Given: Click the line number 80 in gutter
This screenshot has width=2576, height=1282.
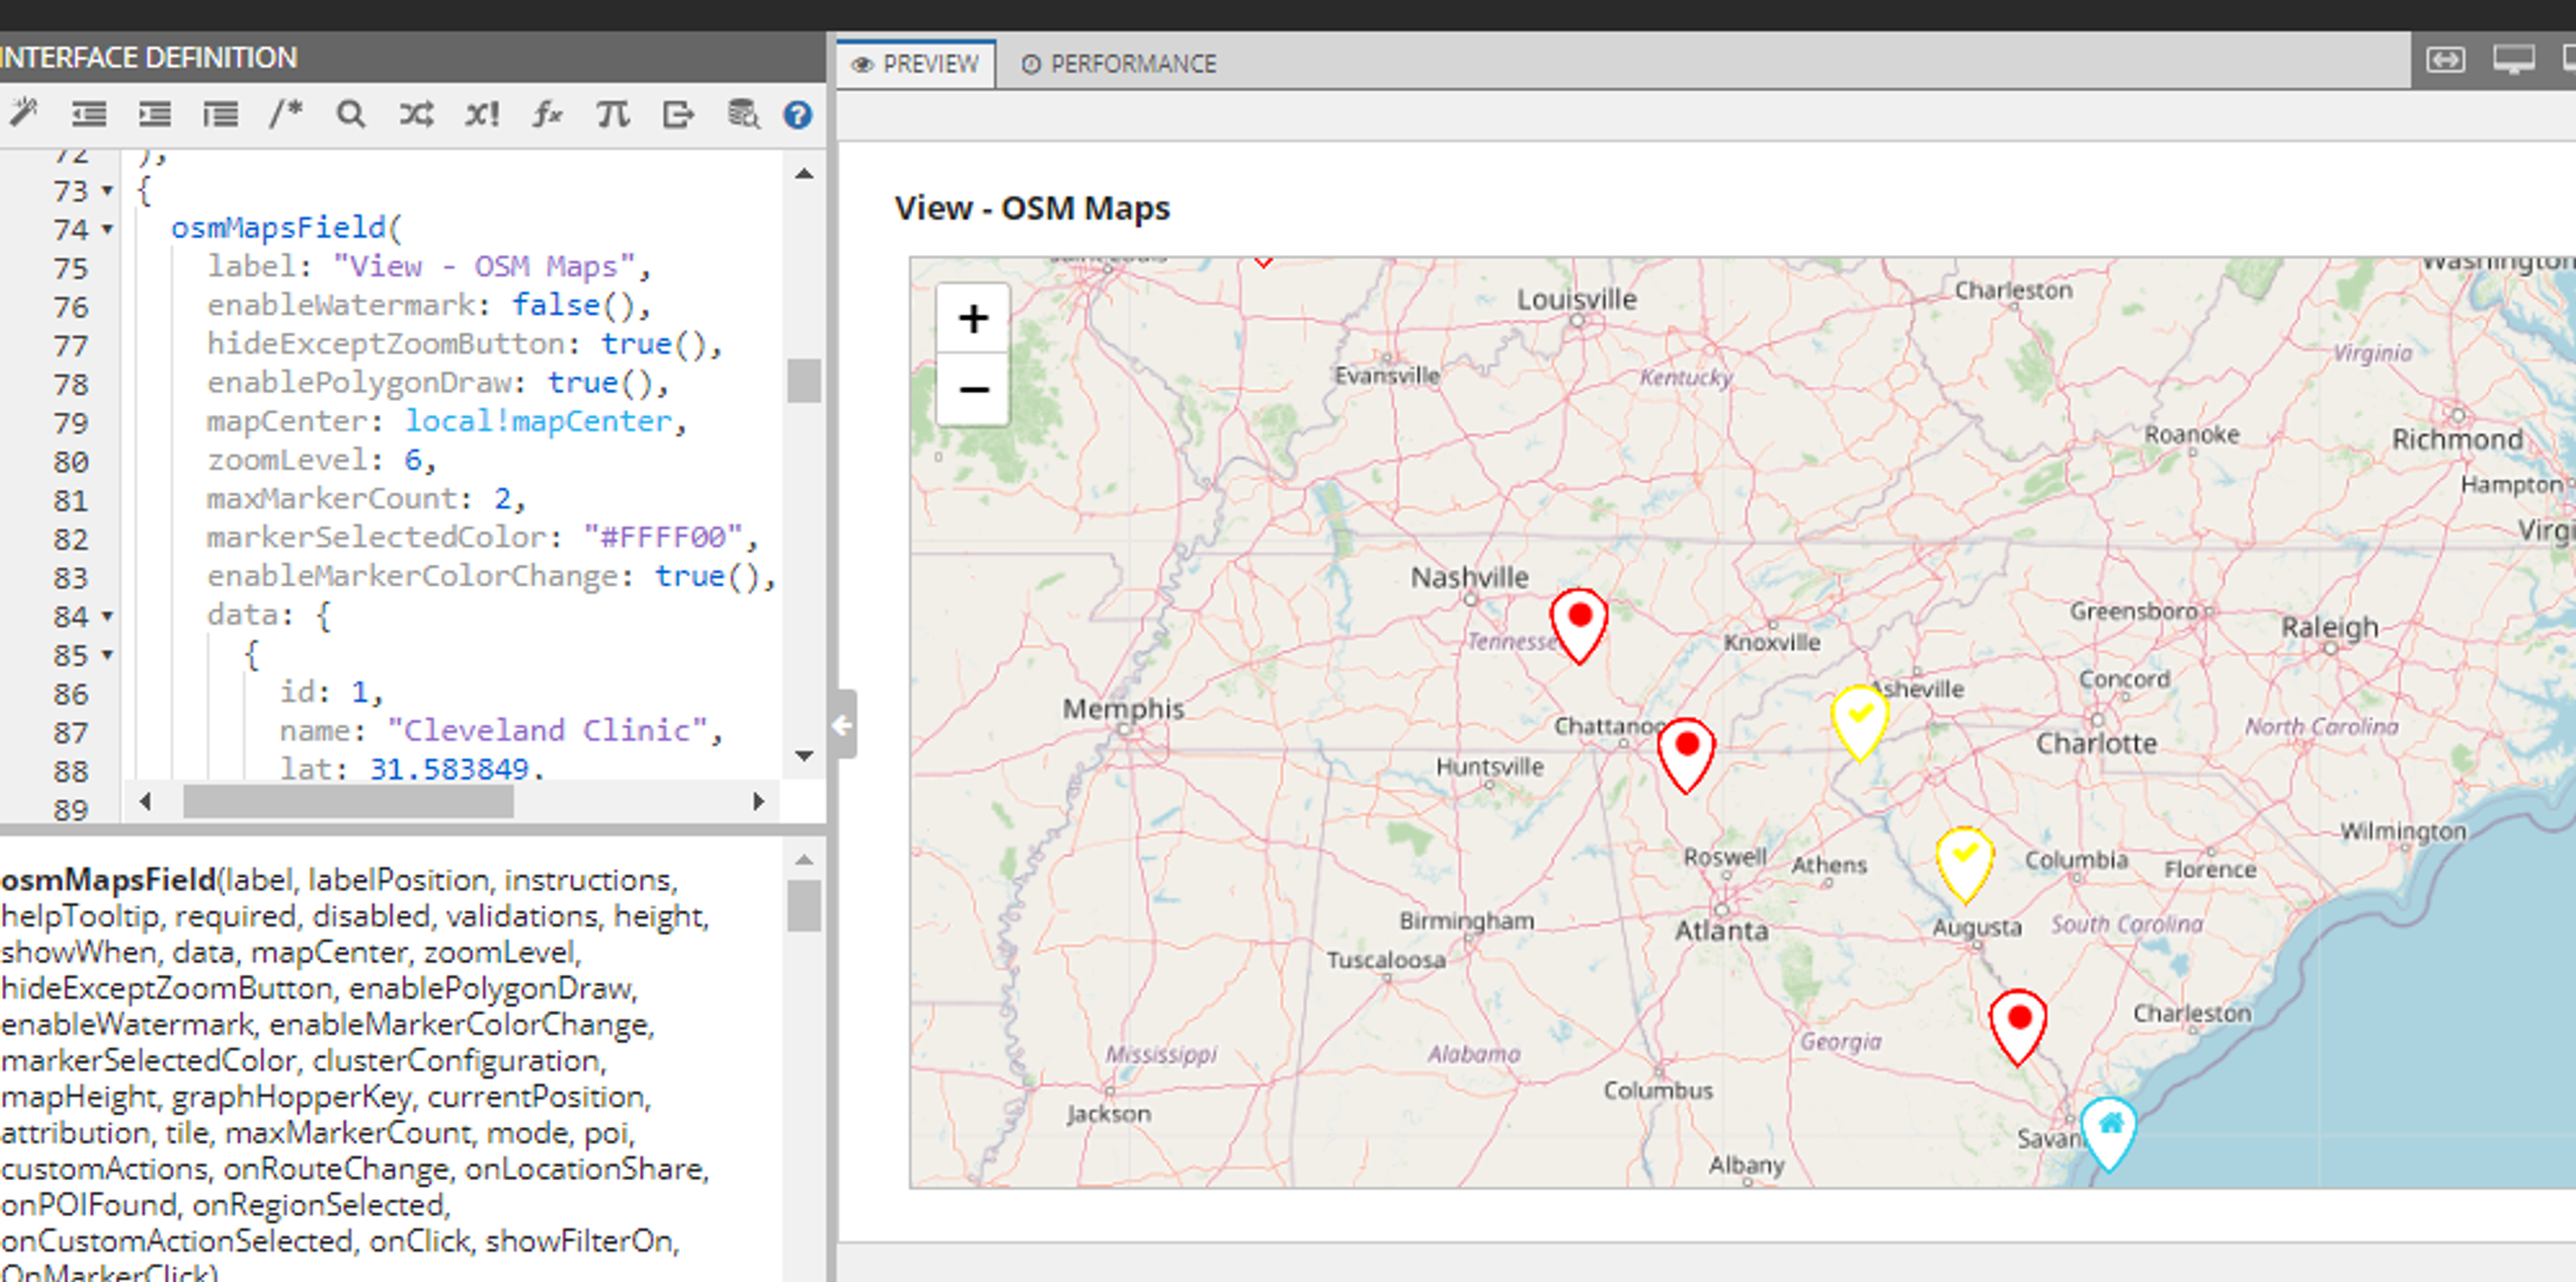Looking at the screenshot, I should pos(71,461).
